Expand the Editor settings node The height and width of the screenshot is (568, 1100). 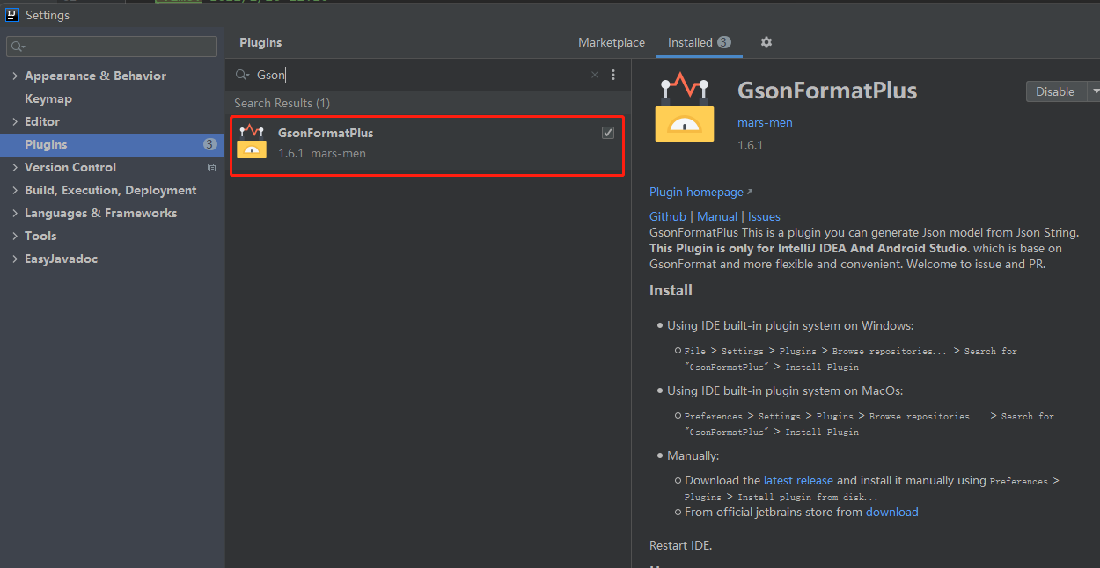(15, 121)
